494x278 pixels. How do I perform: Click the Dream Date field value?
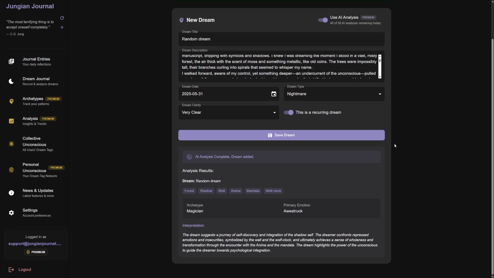[192, 94]
